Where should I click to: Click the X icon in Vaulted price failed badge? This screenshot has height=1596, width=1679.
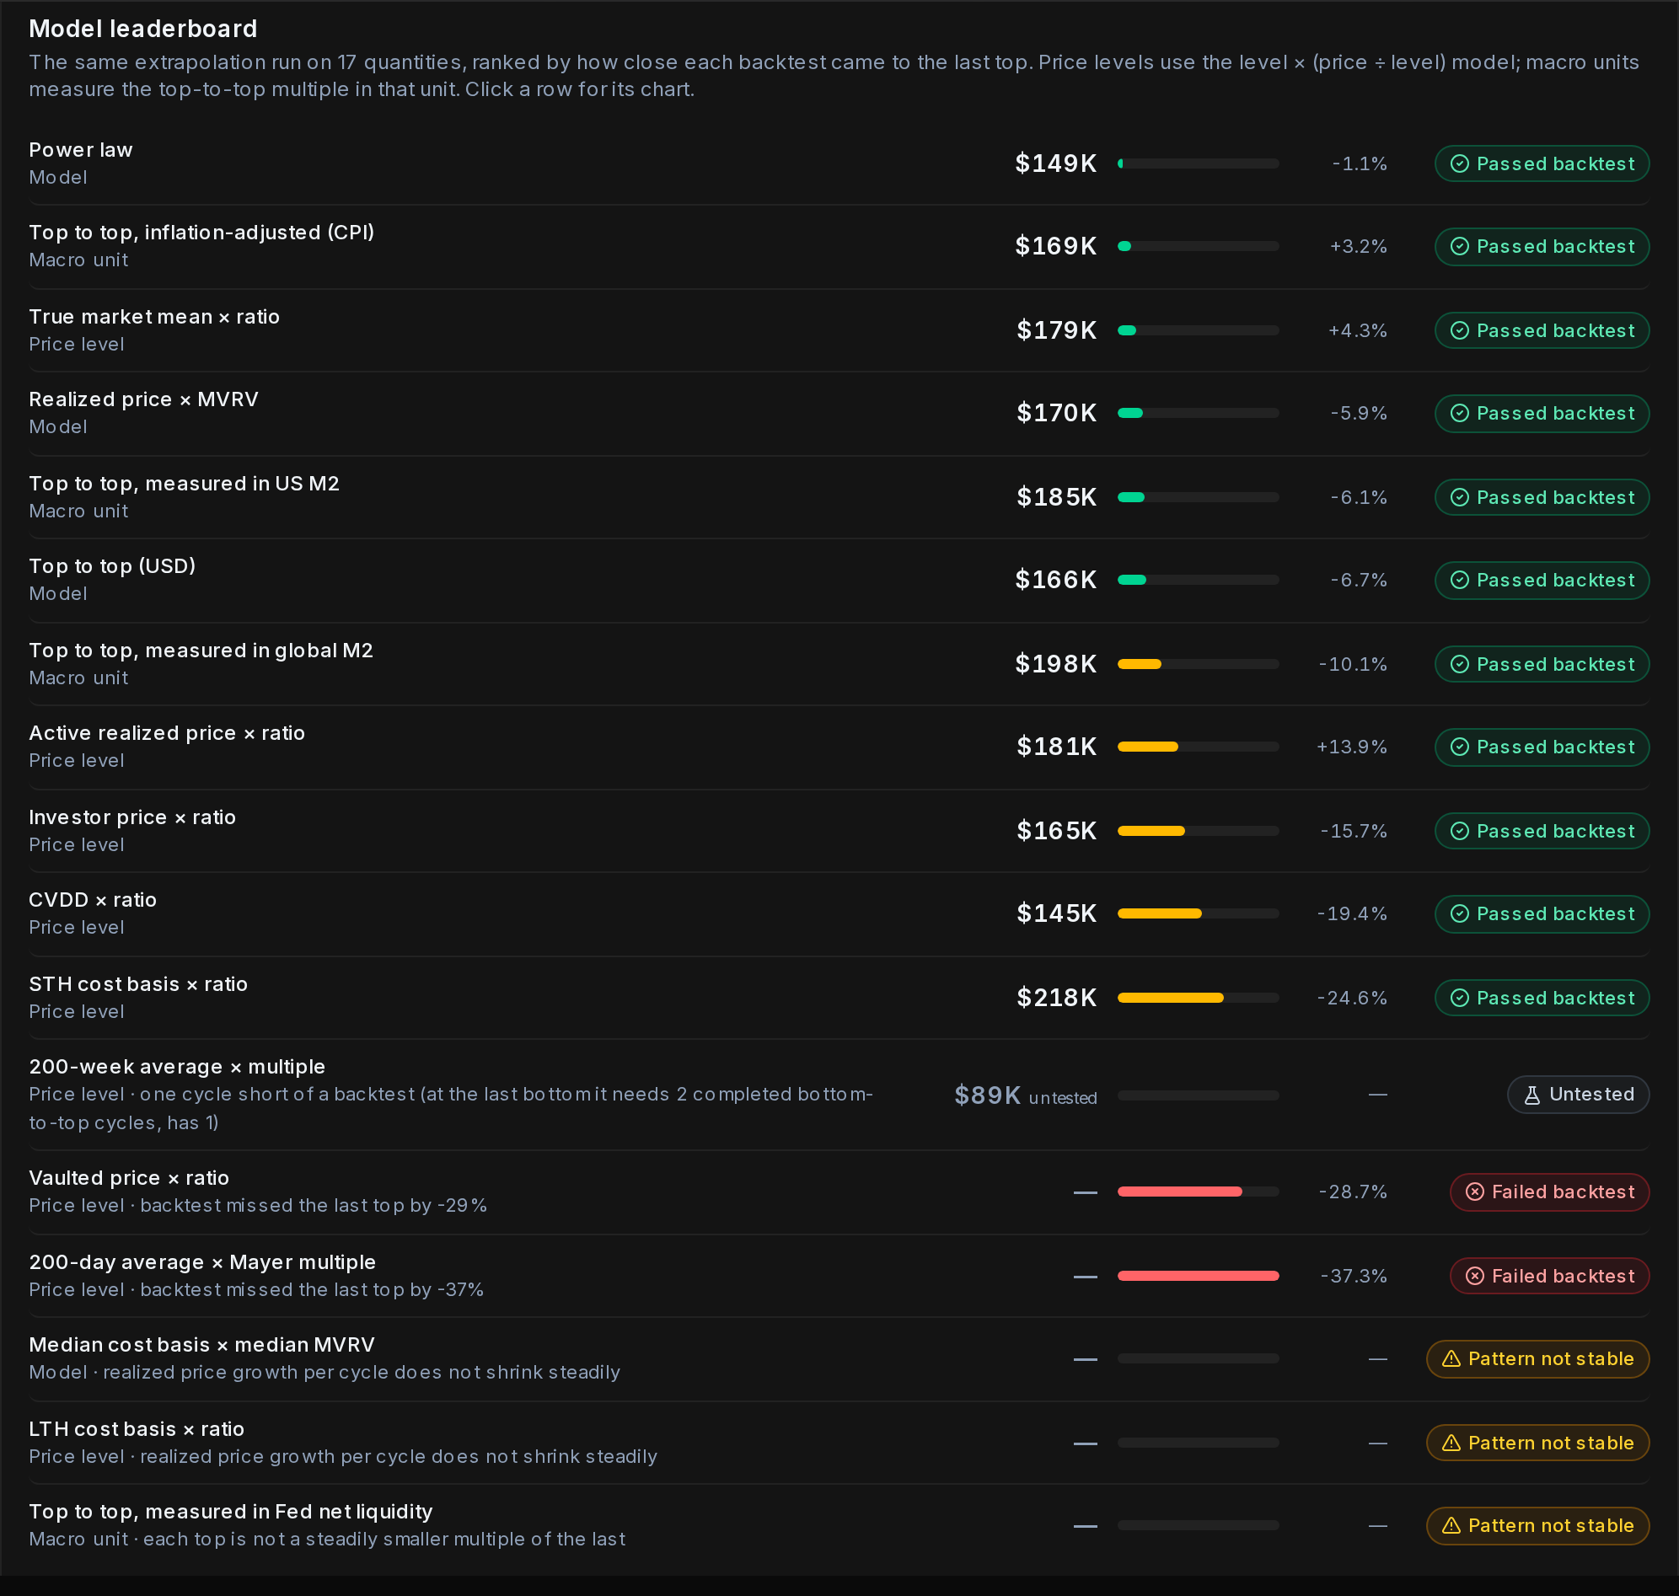[x=1475, y=1192]
